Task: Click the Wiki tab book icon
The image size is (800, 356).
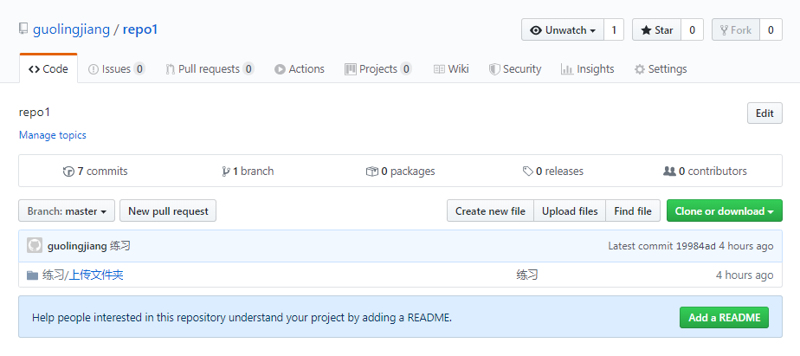Action: point(439,69)
